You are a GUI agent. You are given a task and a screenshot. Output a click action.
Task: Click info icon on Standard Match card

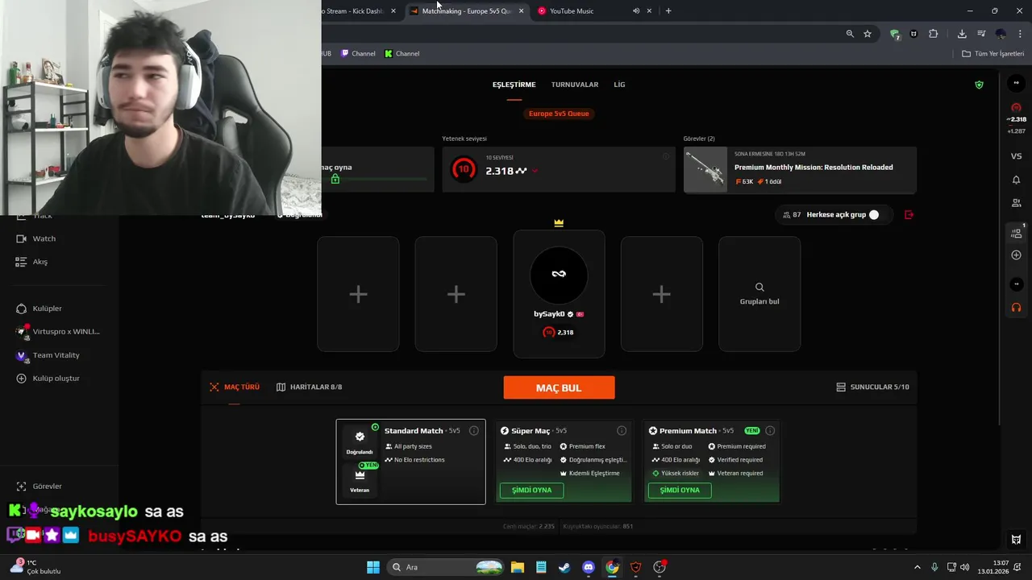pyautogui.click(x=474, y=431)
